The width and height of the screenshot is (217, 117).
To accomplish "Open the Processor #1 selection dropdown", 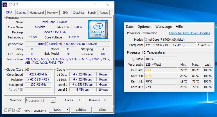I will [40, 100].
